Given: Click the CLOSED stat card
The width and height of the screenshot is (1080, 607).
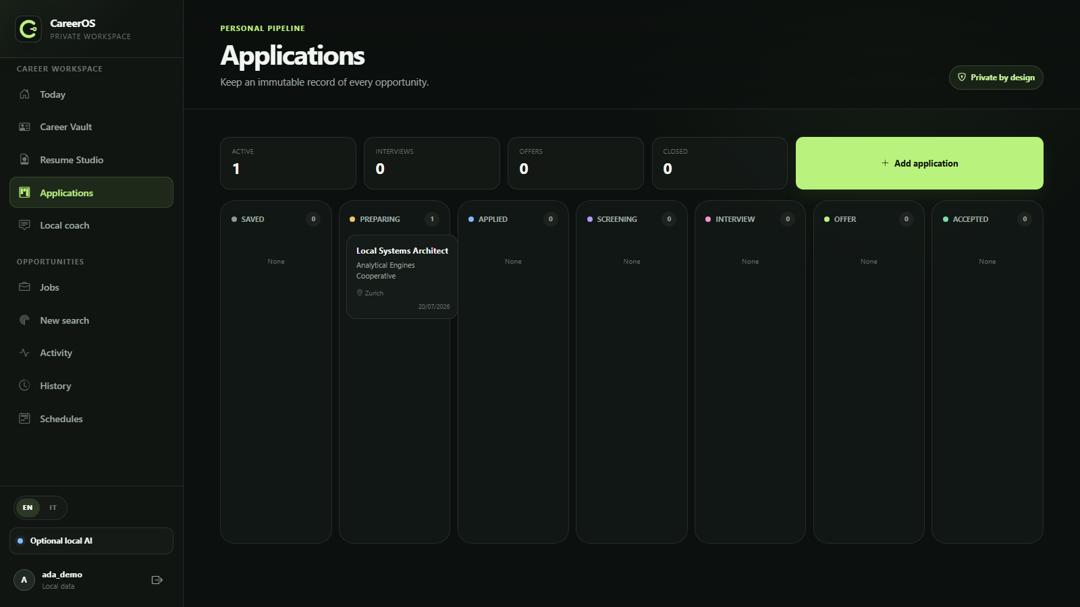Looking at the screenshot, I should pyautogui.click(x=720, y=163).
